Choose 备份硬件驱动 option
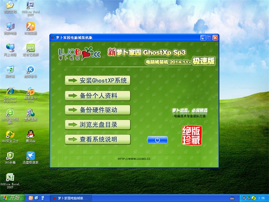 tap(98, 110)
